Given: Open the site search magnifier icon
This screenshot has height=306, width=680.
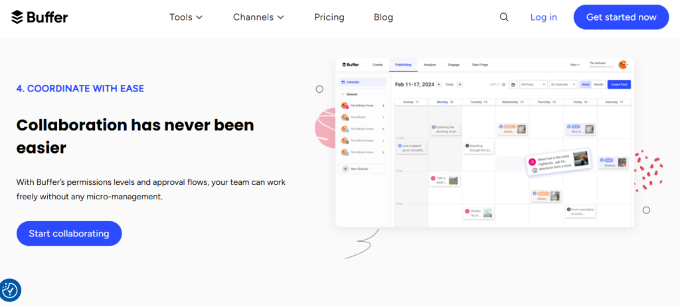Looking at the screenshot, I should click(x=504, y=17).
